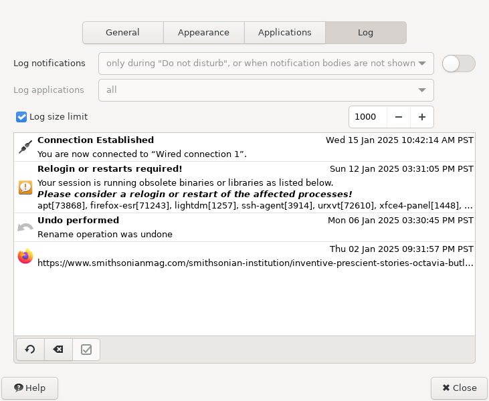Select the Log tab

click(365, 33)
